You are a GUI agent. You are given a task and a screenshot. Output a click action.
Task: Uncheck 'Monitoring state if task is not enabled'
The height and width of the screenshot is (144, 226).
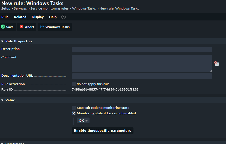(74, 113)
